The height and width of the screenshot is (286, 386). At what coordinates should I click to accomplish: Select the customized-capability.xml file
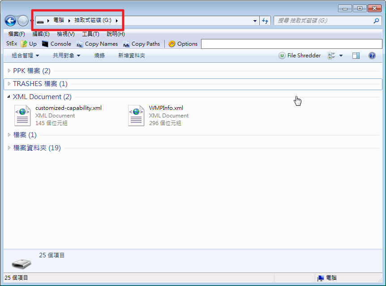pyautogui.click(x=68, y=108)
